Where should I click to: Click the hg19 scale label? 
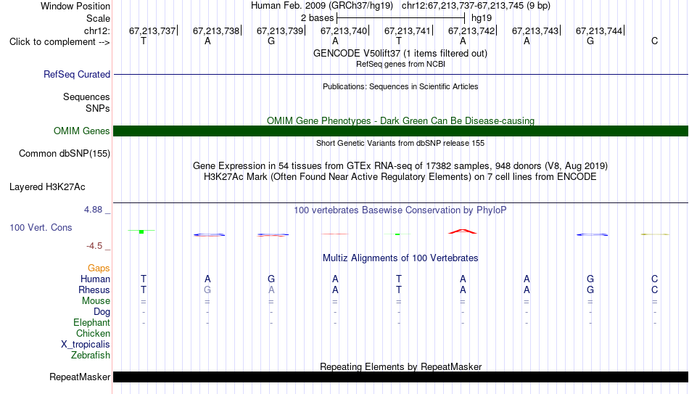(482, 18)
